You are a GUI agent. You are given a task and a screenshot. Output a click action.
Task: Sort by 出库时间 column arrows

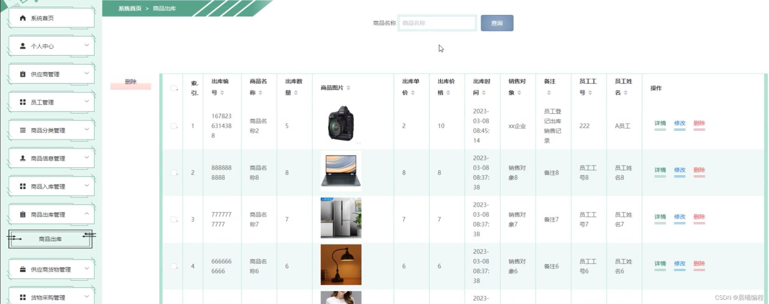pos(484,93)
